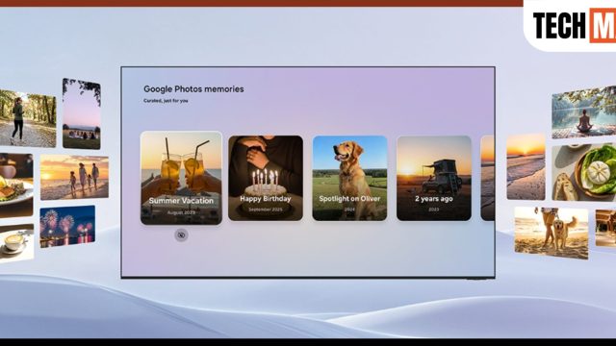Select the Spotlight on Oliver memory
Screen dimensions: 616x346
[x=349, y=178]
